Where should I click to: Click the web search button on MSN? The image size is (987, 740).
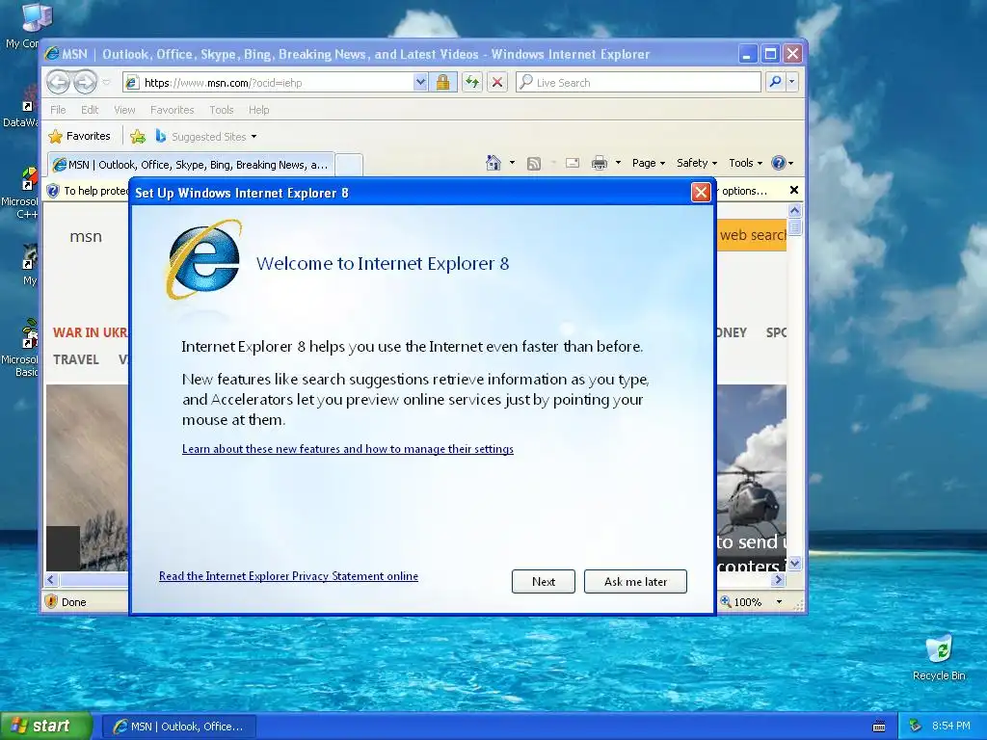(752, 235)
